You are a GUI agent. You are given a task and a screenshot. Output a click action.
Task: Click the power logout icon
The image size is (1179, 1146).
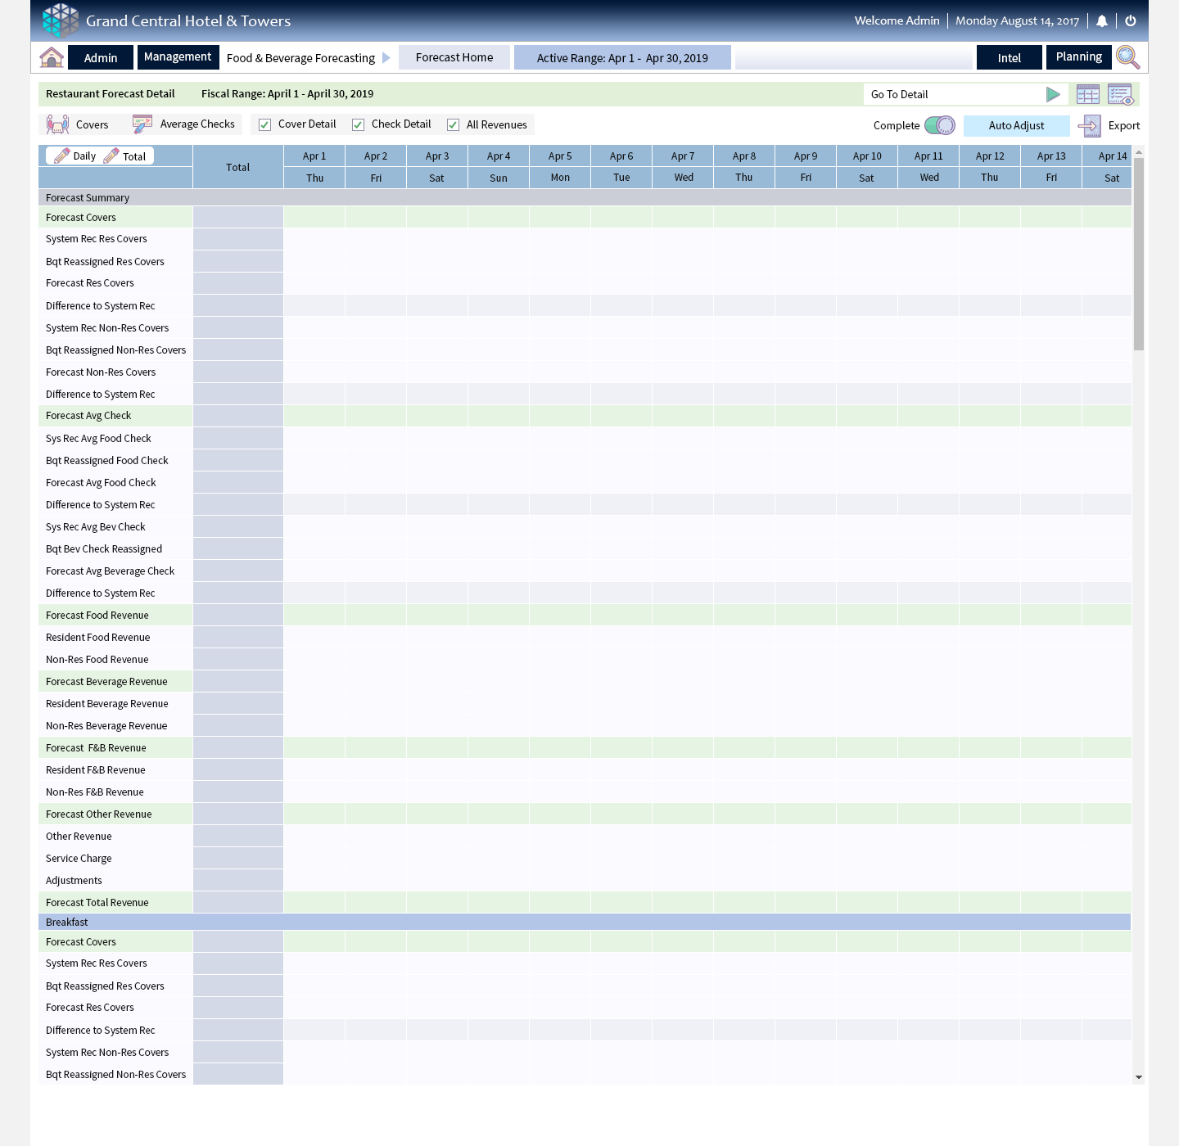click(x=1131, y=21)
